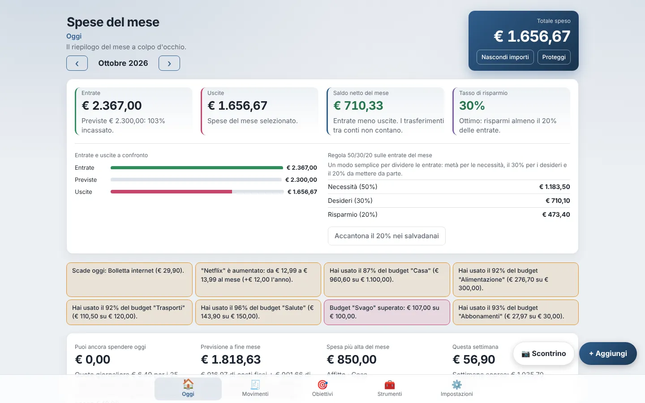The height and width of the screenshot is (403, 645).
Task: Click the Entrate € 2.367,00 summary card
Action: 133,111
